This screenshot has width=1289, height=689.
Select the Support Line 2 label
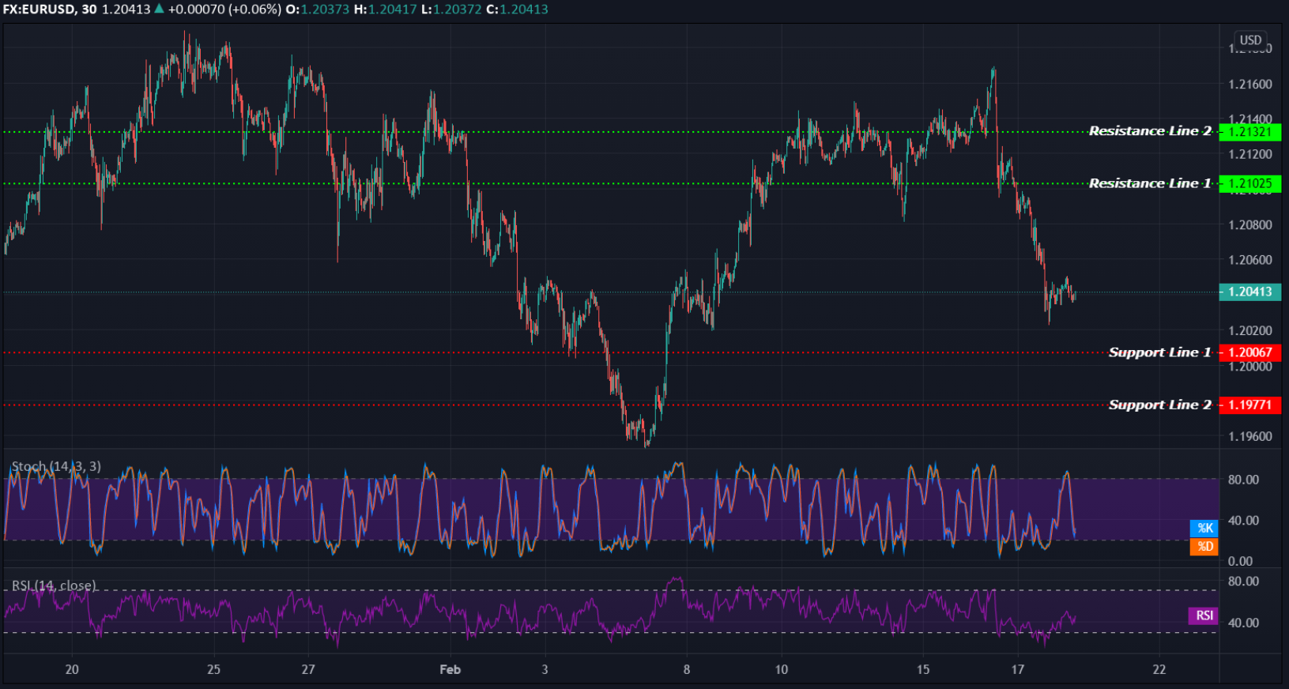[1159, 405]
